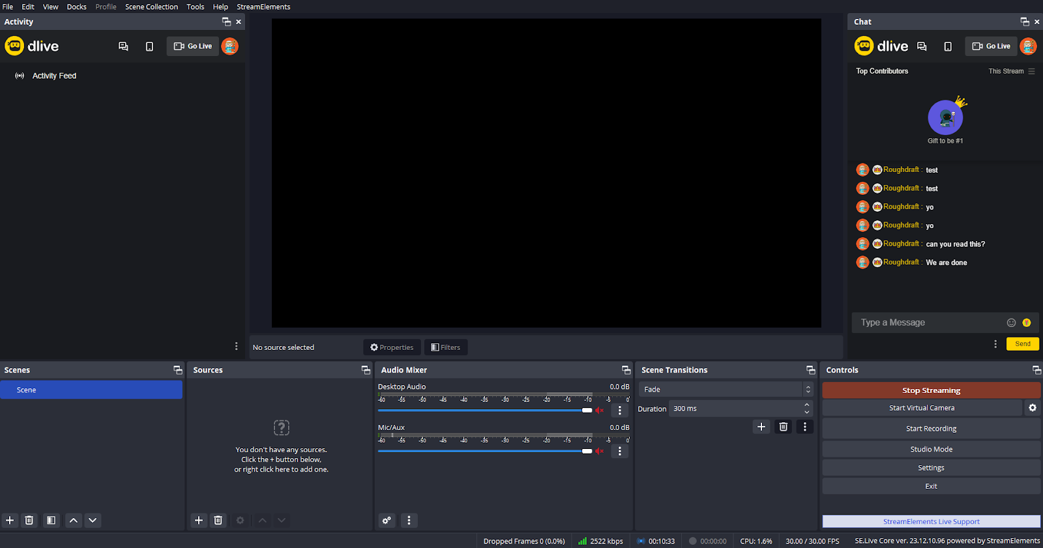The image size is (1043, 548).
Task: Add a scene transition with plus icon
Action: tap(761, 427)
